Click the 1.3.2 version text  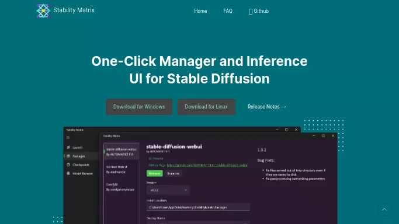pos(262,150)
